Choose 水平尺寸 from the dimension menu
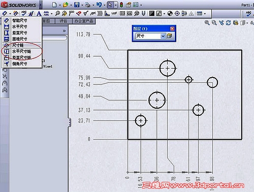 point(21,26)
